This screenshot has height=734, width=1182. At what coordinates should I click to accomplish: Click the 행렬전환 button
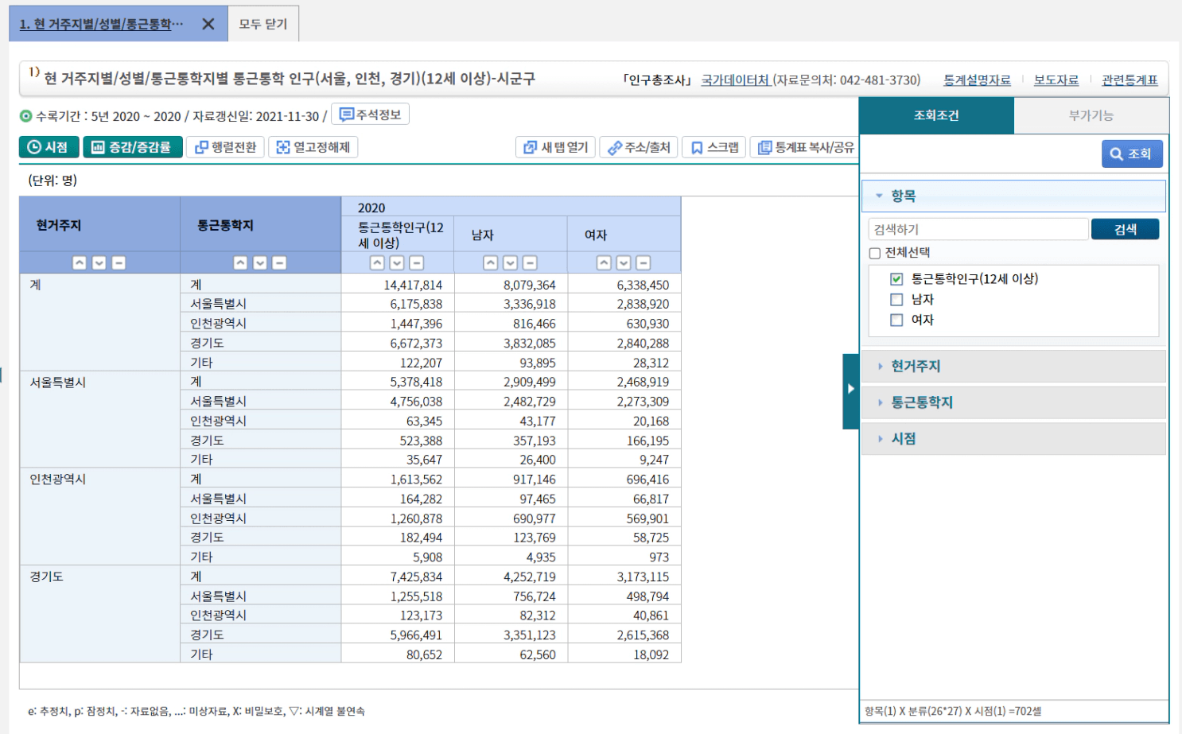click(226, 147)
